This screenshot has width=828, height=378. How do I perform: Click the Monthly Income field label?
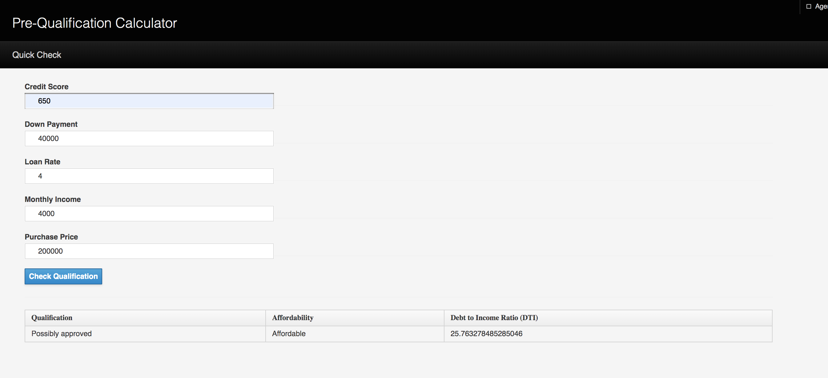pos(53,199)
